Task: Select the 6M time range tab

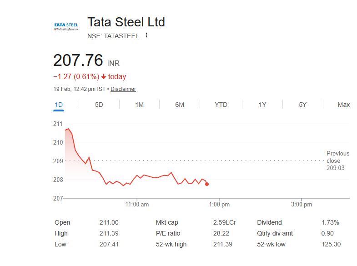Action: coord(180,105)
